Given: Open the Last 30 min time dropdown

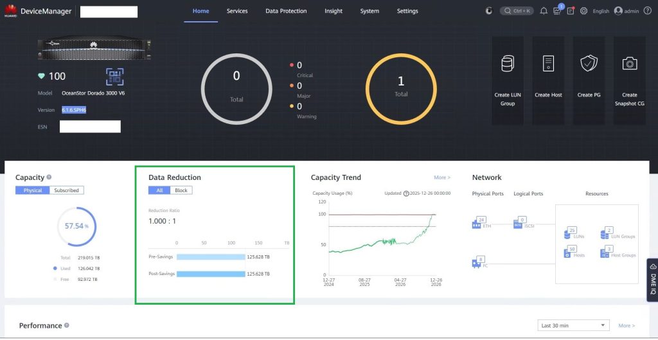Looking at the screenshot, I should pos(574,326).
